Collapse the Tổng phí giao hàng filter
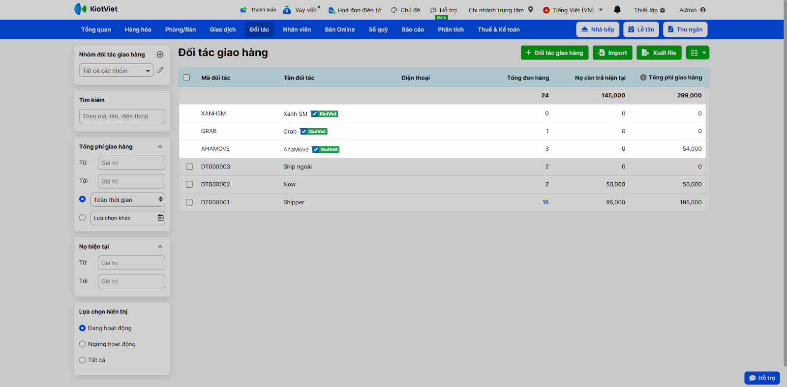This screenshot has height=387, width=787. click(x=160, y=147)
